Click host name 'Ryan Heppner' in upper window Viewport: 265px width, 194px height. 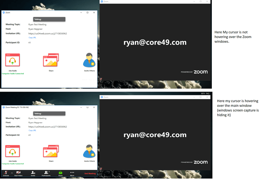[35, 29]
